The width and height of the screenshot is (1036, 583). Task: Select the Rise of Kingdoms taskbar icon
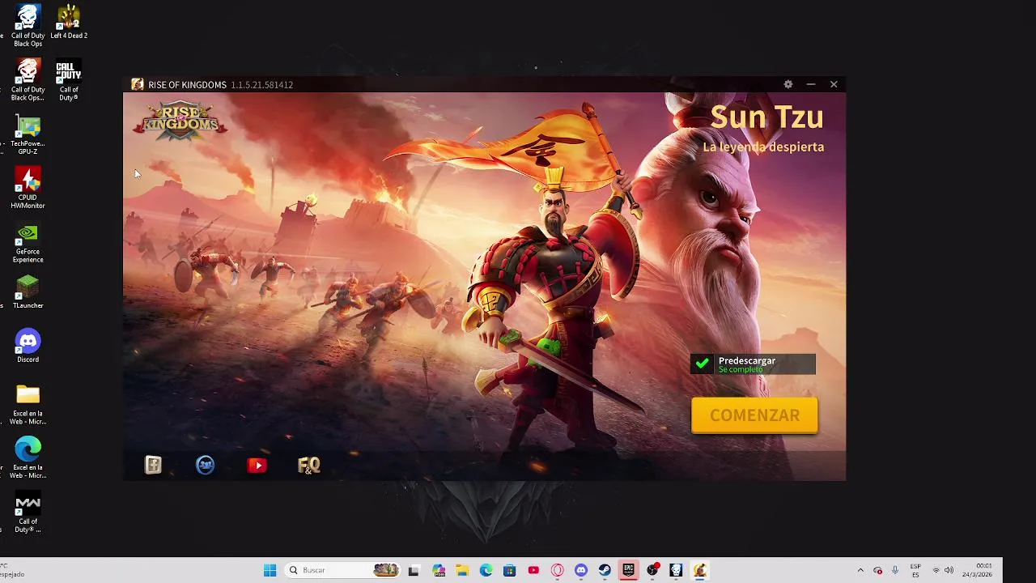click(x=699, y=570)
